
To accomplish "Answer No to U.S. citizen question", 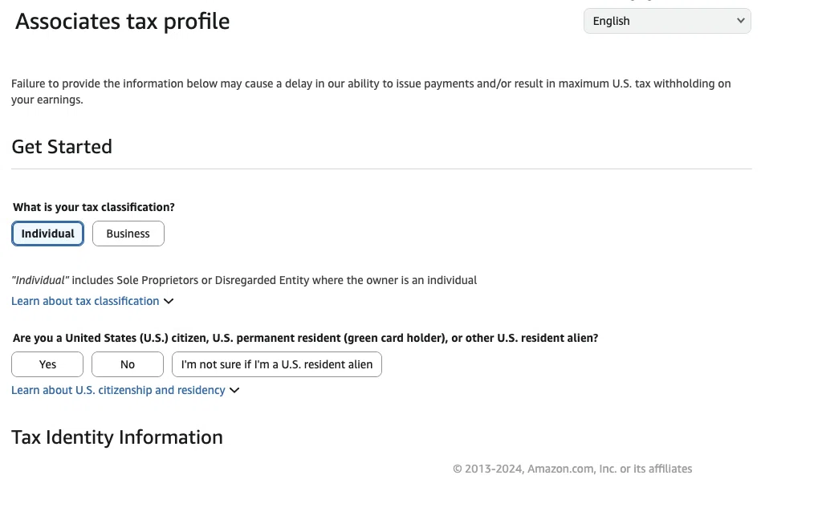I will point(128,364).
